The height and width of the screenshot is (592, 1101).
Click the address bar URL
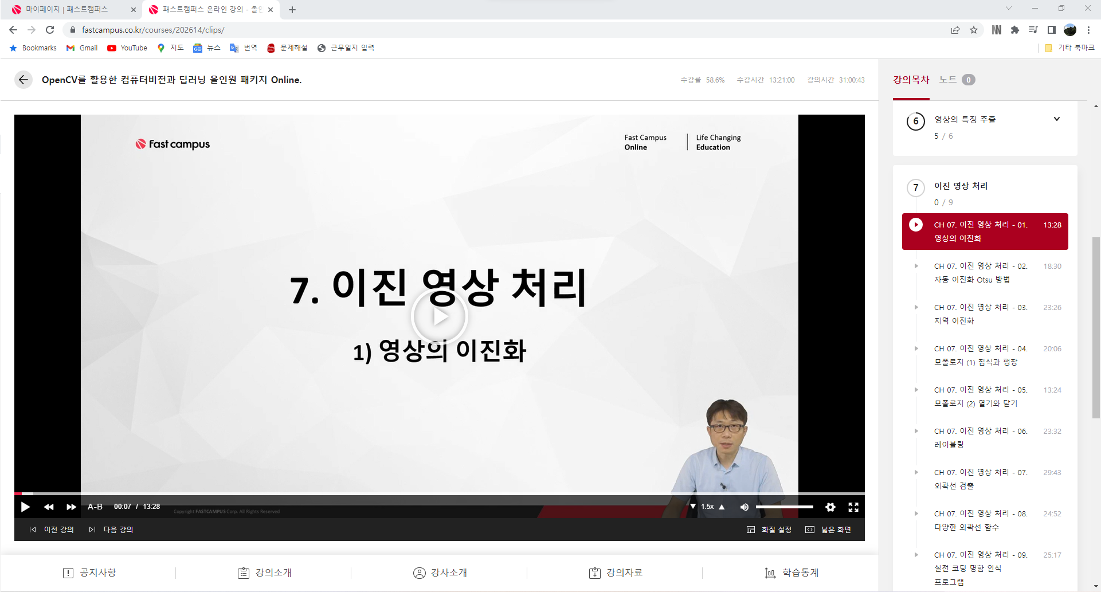click(153, 30)
